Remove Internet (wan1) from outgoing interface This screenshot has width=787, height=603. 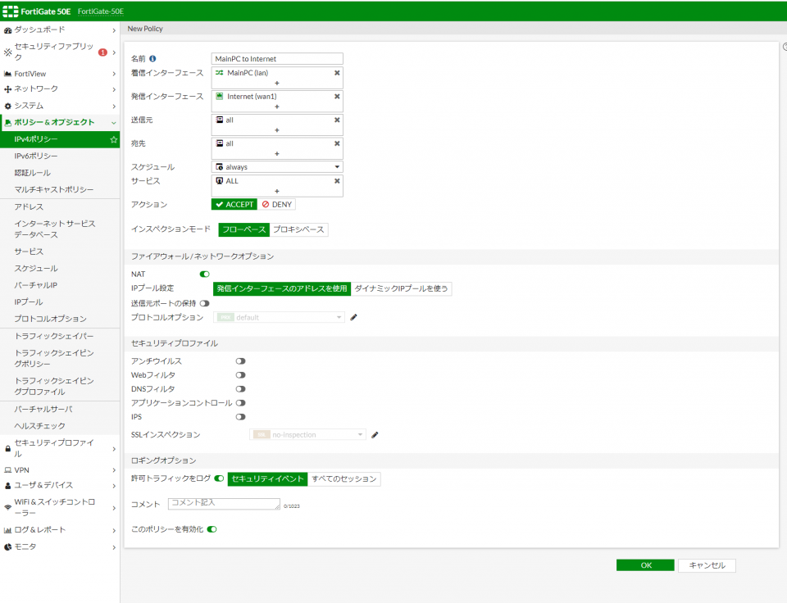337,97
